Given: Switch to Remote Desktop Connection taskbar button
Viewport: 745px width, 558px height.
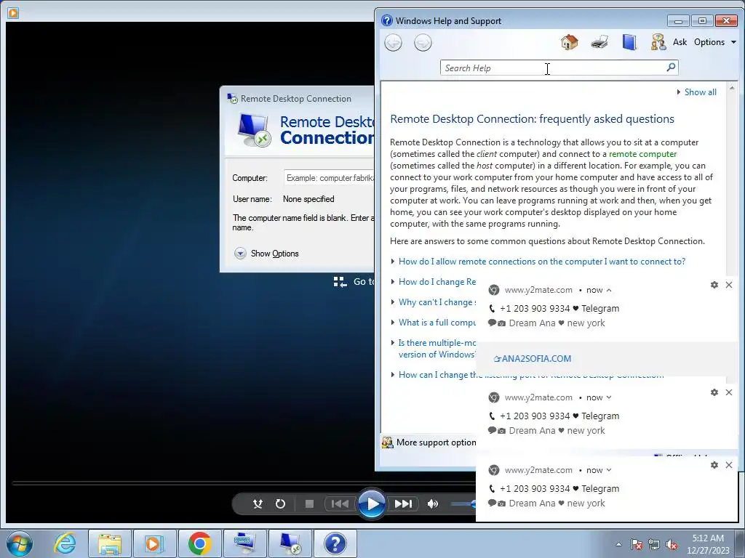Looking at the screenshot, I should point(290,543).
